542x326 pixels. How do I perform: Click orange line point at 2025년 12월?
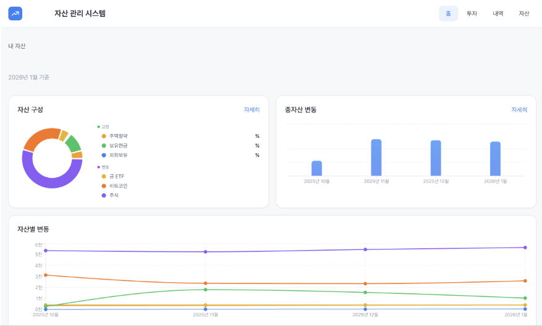pyautogui.click(x=366, y=283)
